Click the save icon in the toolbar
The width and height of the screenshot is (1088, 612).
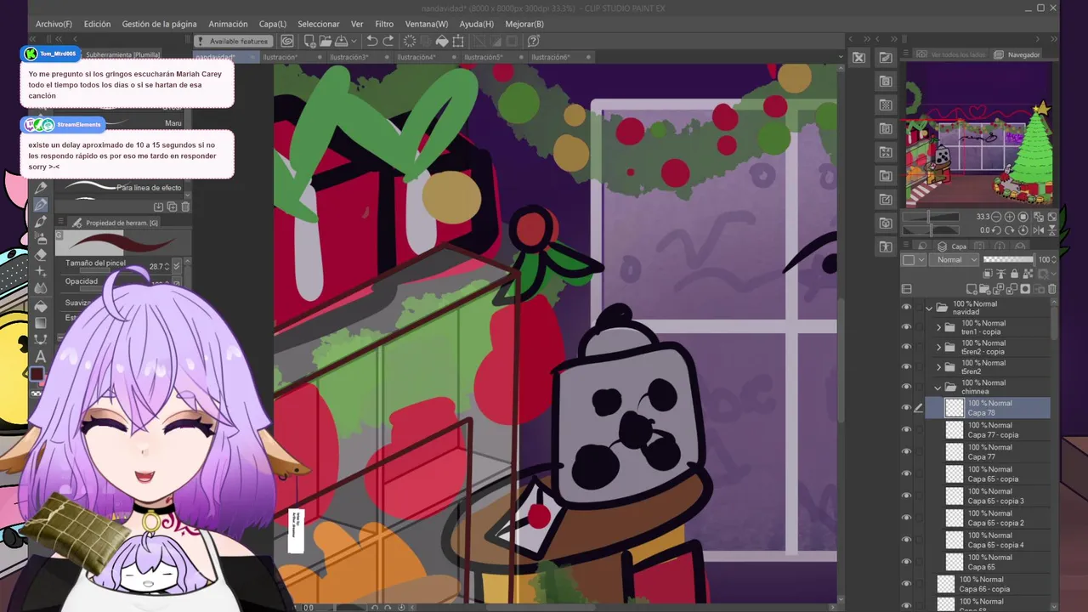click(x=341, y=41)
